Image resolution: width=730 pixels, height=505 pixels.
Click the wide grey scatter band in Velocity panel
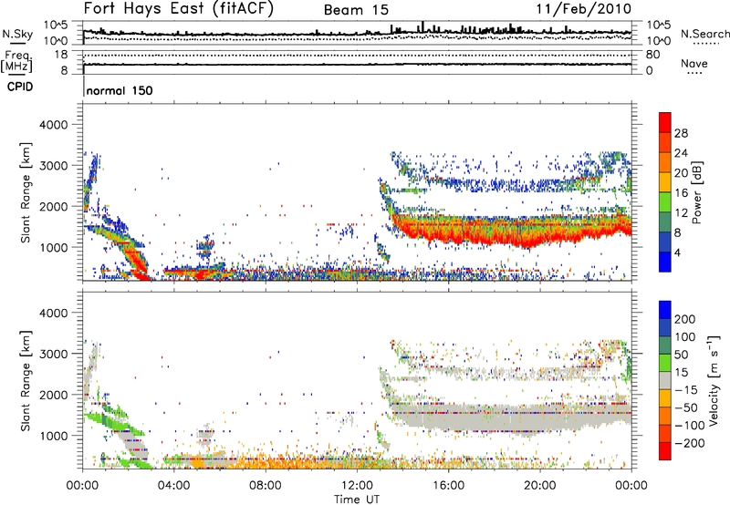pyautogui.click(x=512, y=417)
